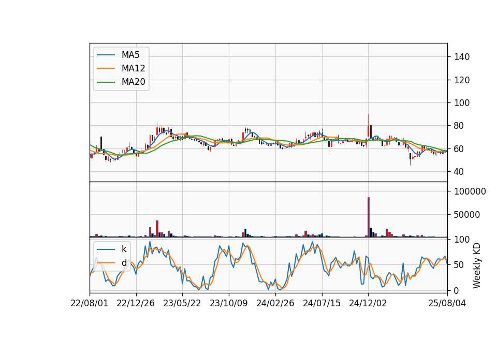The height and width of the screenshot is (357, 497).
Task: Click the d legend label in KD panel
Action: tap(124, 263)
